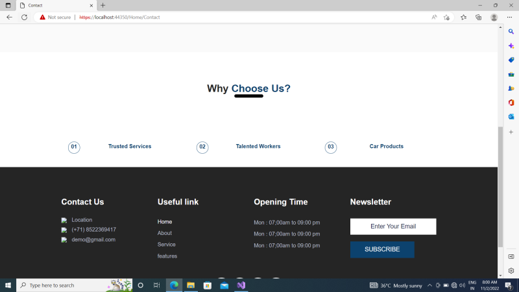This screenshot has width=519, height=292.
Task: Click the Service footer link
Action: click(x=167, y=245)
